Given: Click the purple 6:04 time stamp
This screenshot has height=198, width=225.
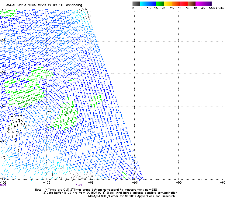Looking at the screenshot, I should 3,185.
